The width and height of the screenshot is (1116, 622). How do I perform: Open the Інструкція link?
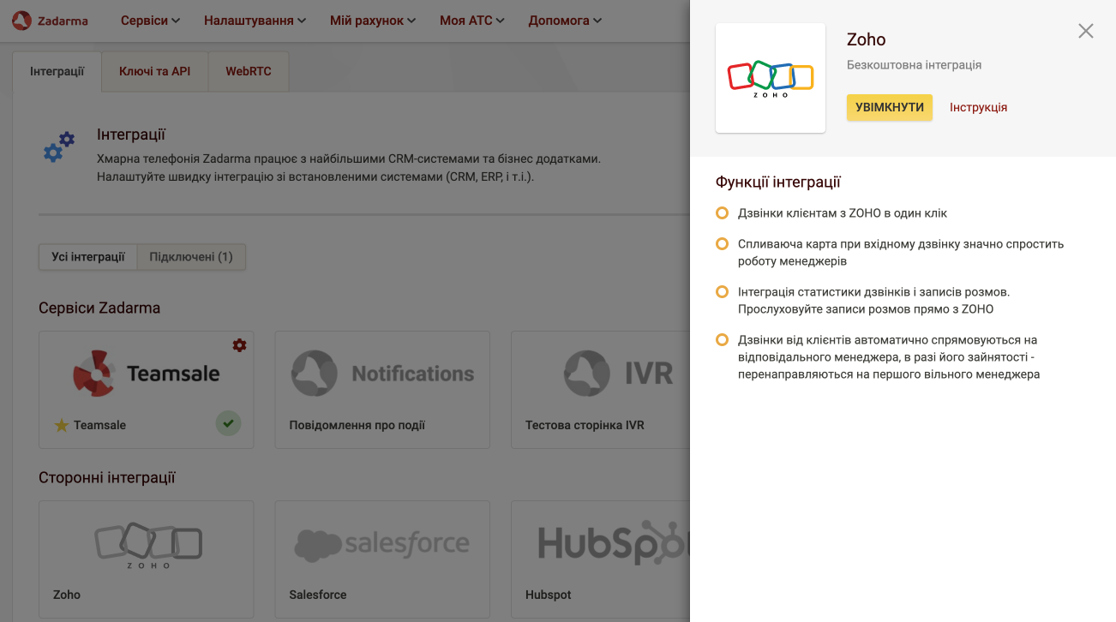tap(978, 108)
